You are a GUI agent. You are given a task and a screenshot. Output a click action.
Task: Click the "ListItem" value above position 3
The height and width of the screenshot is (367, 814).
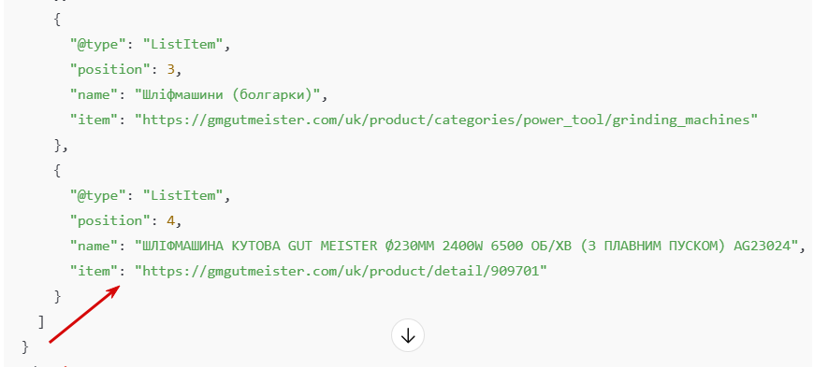pyautogui.click(x=182, y=45)
